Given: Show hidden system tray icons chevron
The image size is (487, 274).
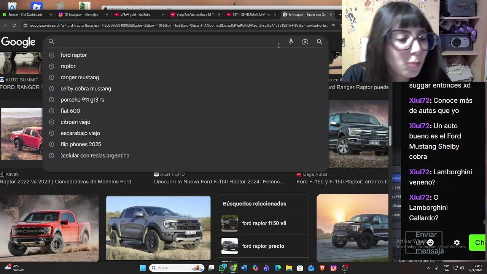Looking at the screenshot, I should pos(428,268).
